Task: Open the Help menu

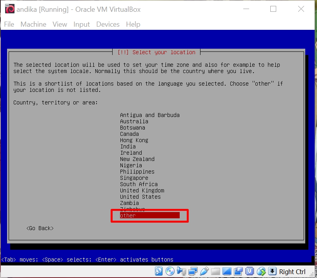Action: coord(133,24)
